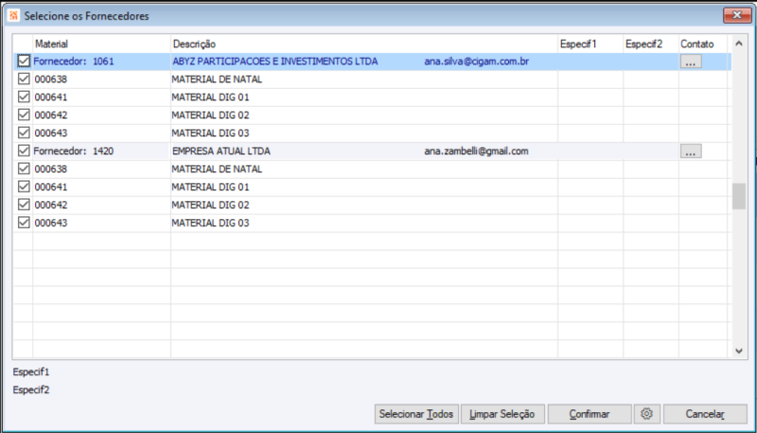
Task: Select MATERIAL DIG 03 under Fornecedor 1061
Action: [210, 133]
